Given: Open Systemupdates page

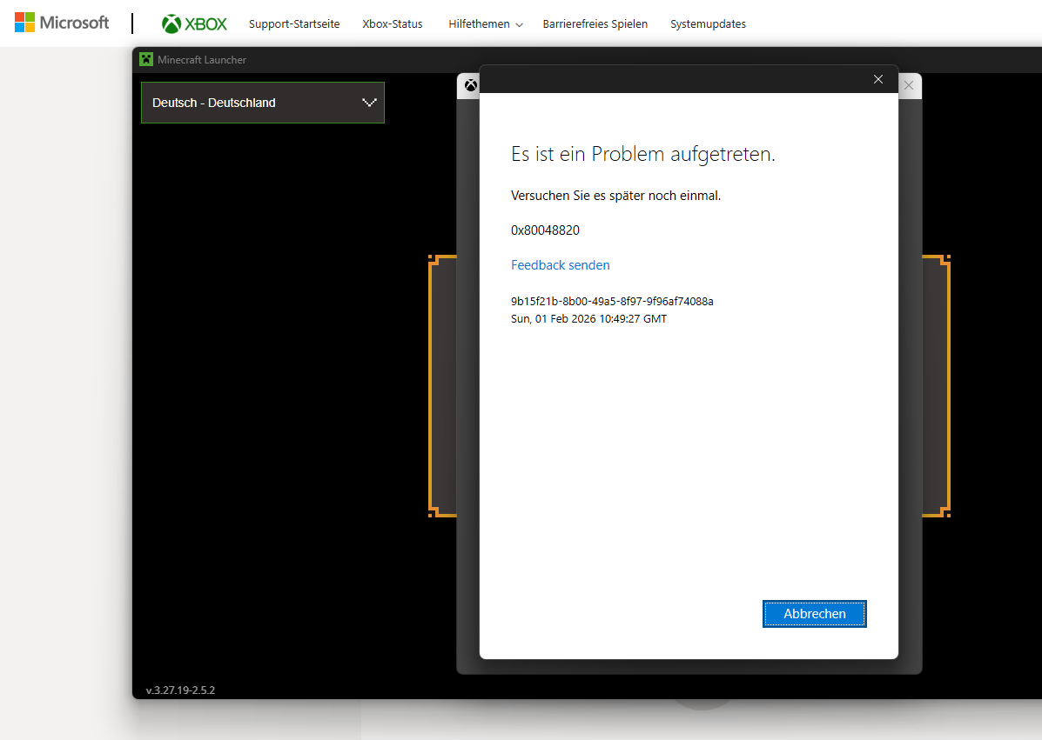Looking at the screenshot, I should 708,23.
